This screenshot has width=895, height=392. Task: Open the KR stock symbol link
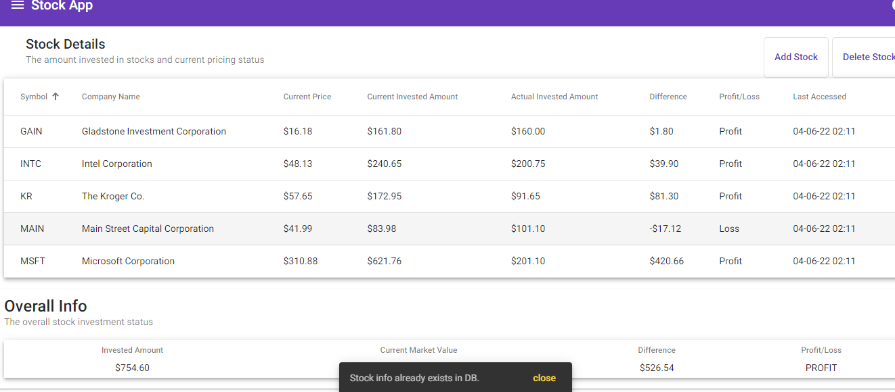coord(26,195)
